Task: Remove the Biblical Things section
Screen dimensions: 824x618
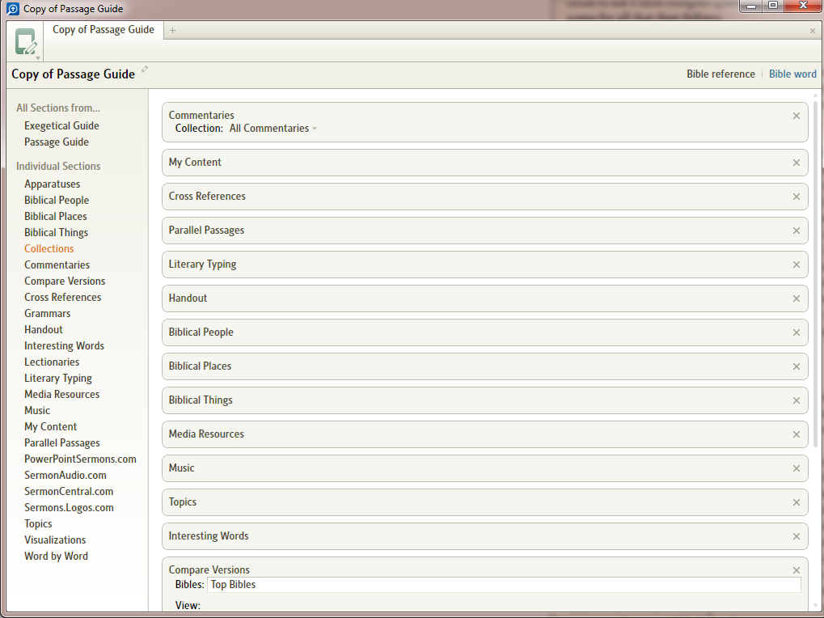Action: click(x=797, y=400)
